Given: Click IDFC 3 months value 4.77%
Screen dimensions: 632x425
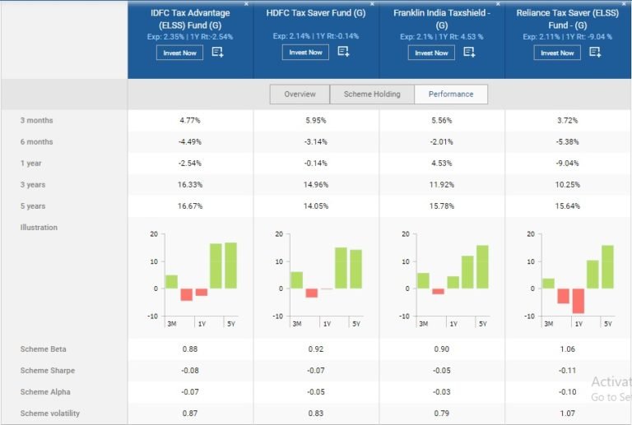Looking at the screenshot, I should [190, 120].
